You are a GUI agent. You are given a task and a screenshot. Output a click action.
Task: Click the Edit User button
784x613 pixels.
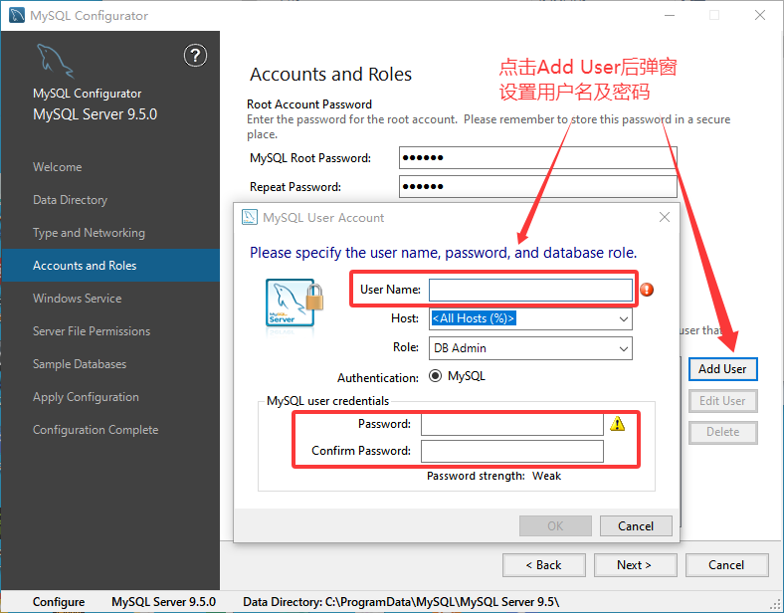tap(722, 401)
